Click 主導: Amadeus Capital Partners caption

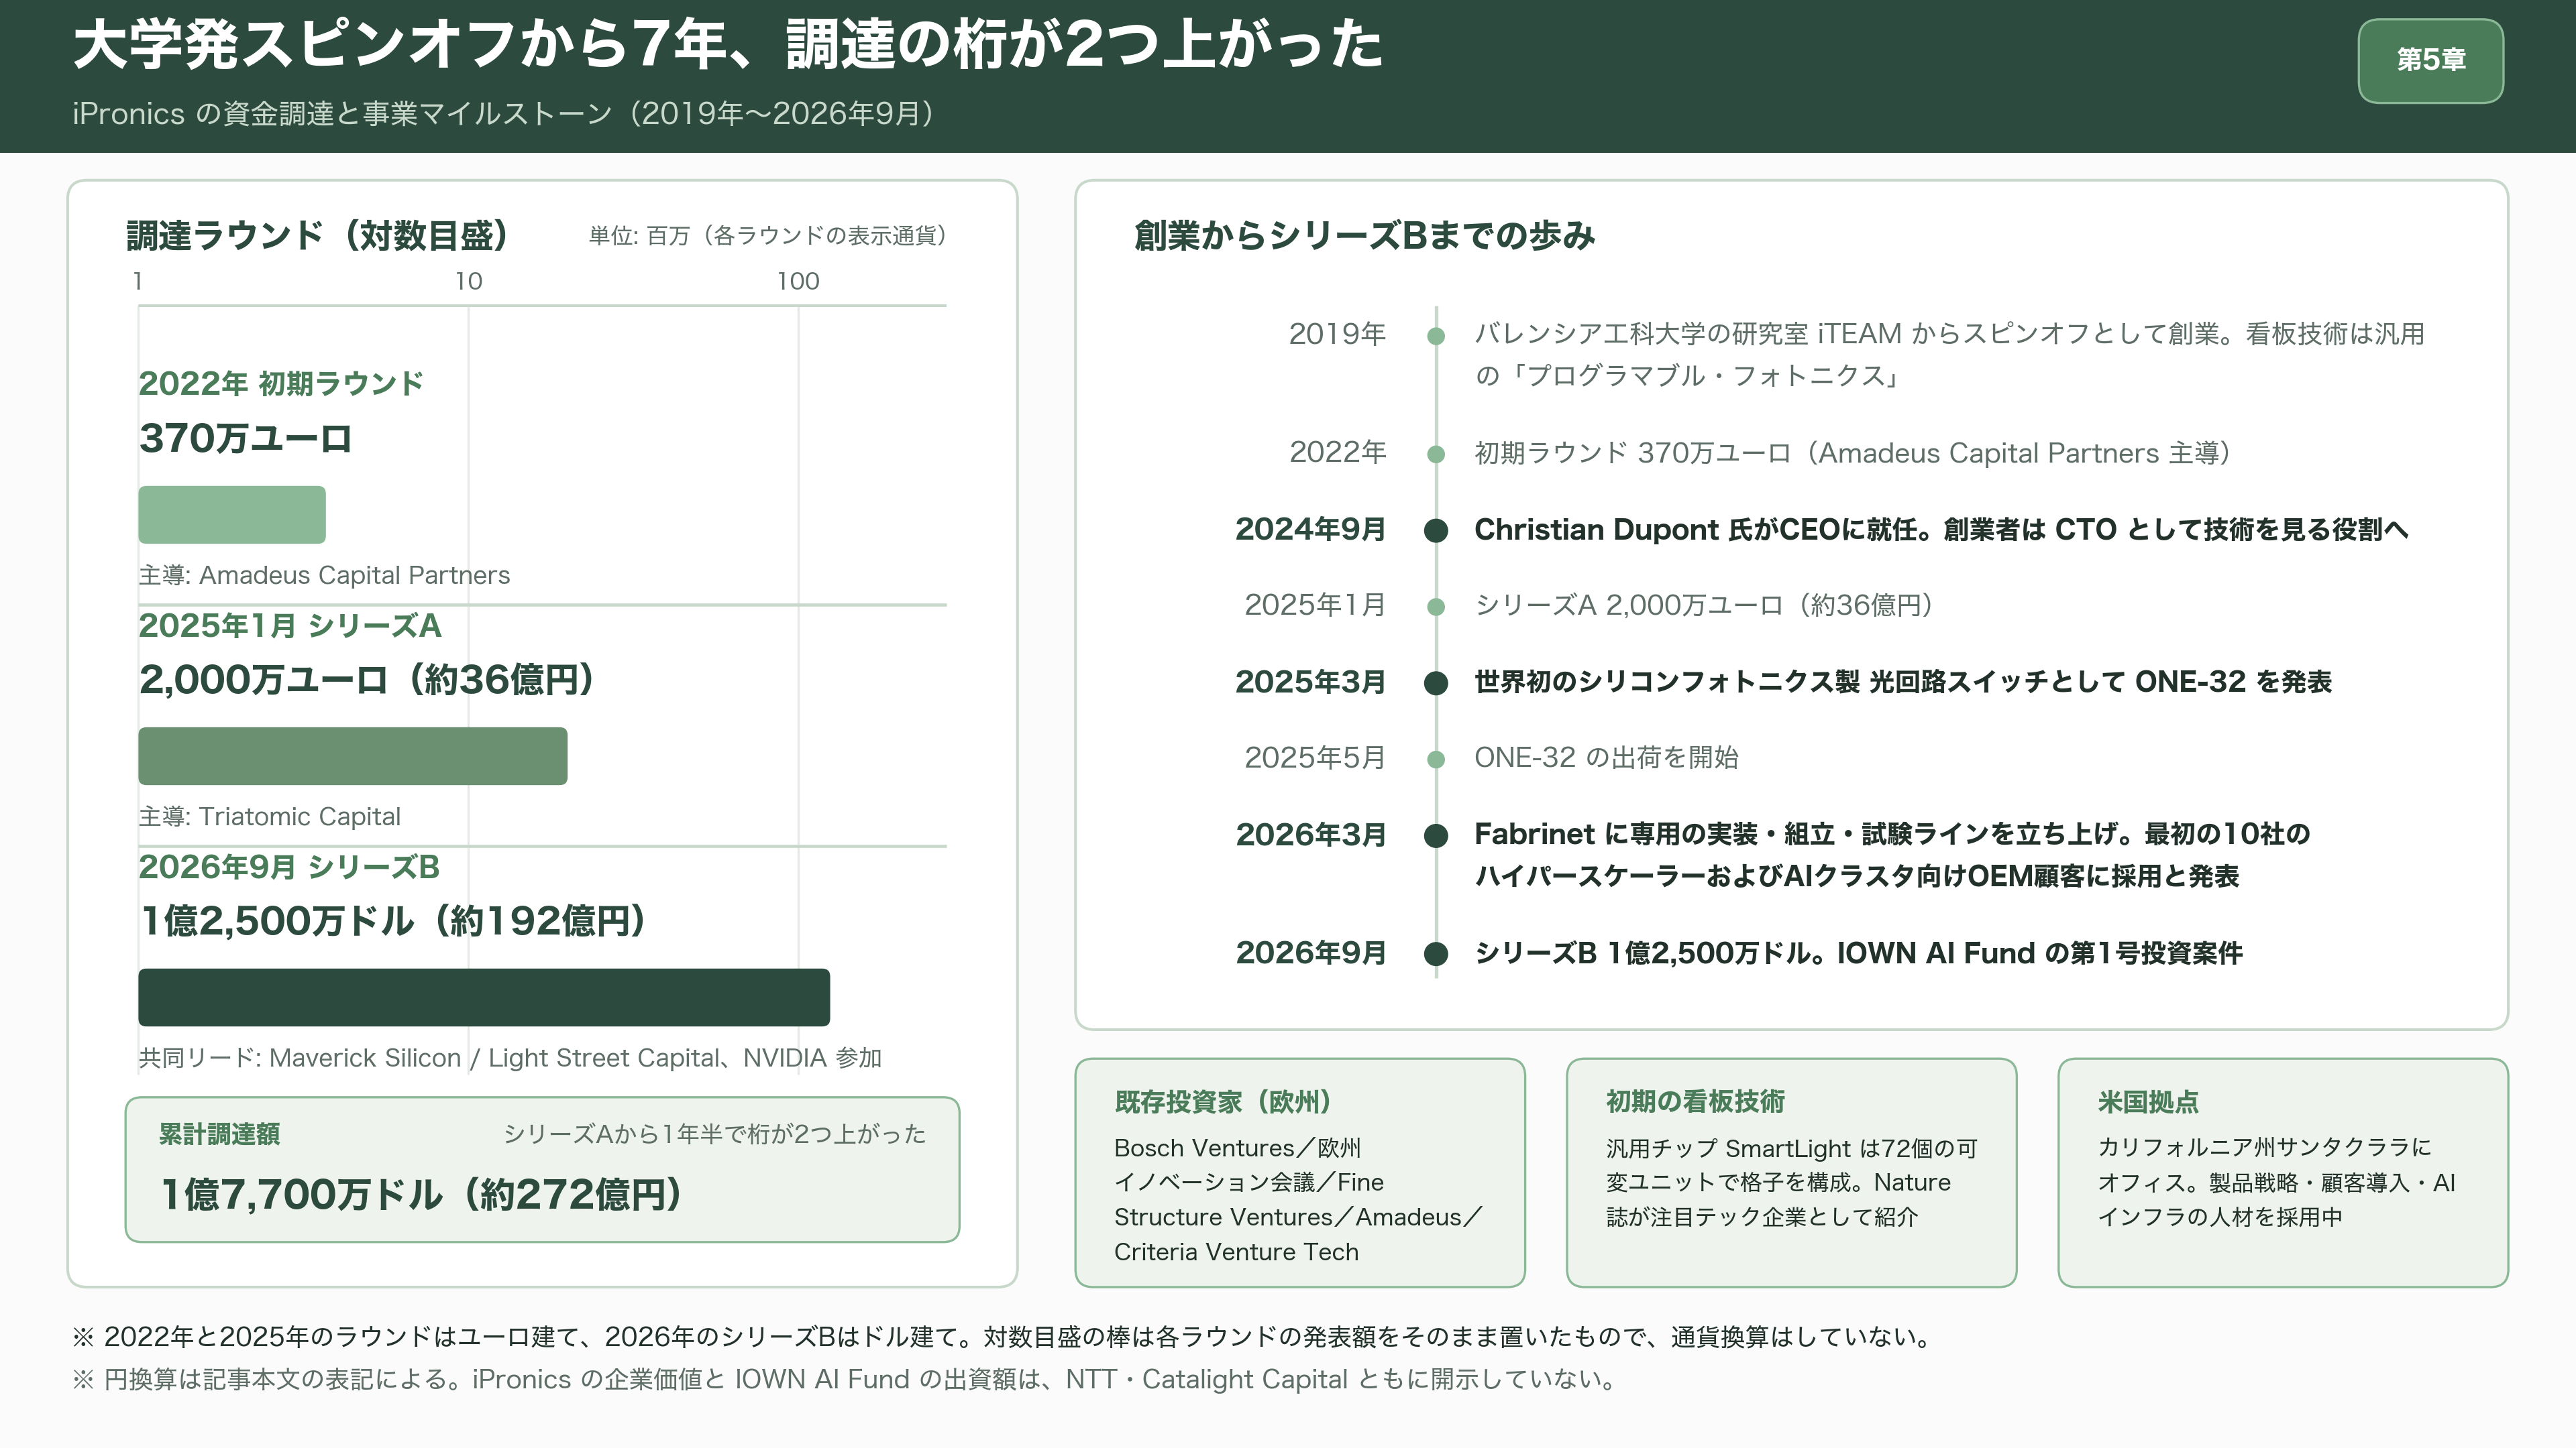(x=324, y=576)
